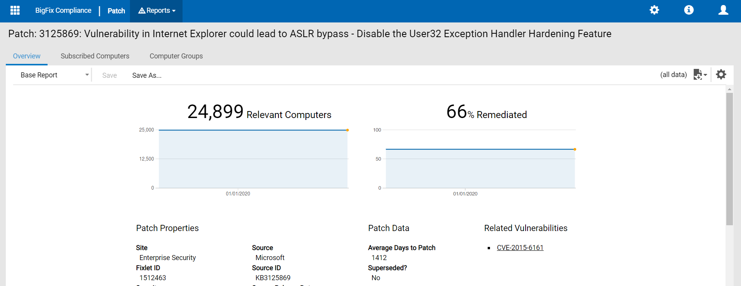The height and width of the screenshot is (286, 741).
Task: Click the Save As... button
Action: tap(147, 75)
